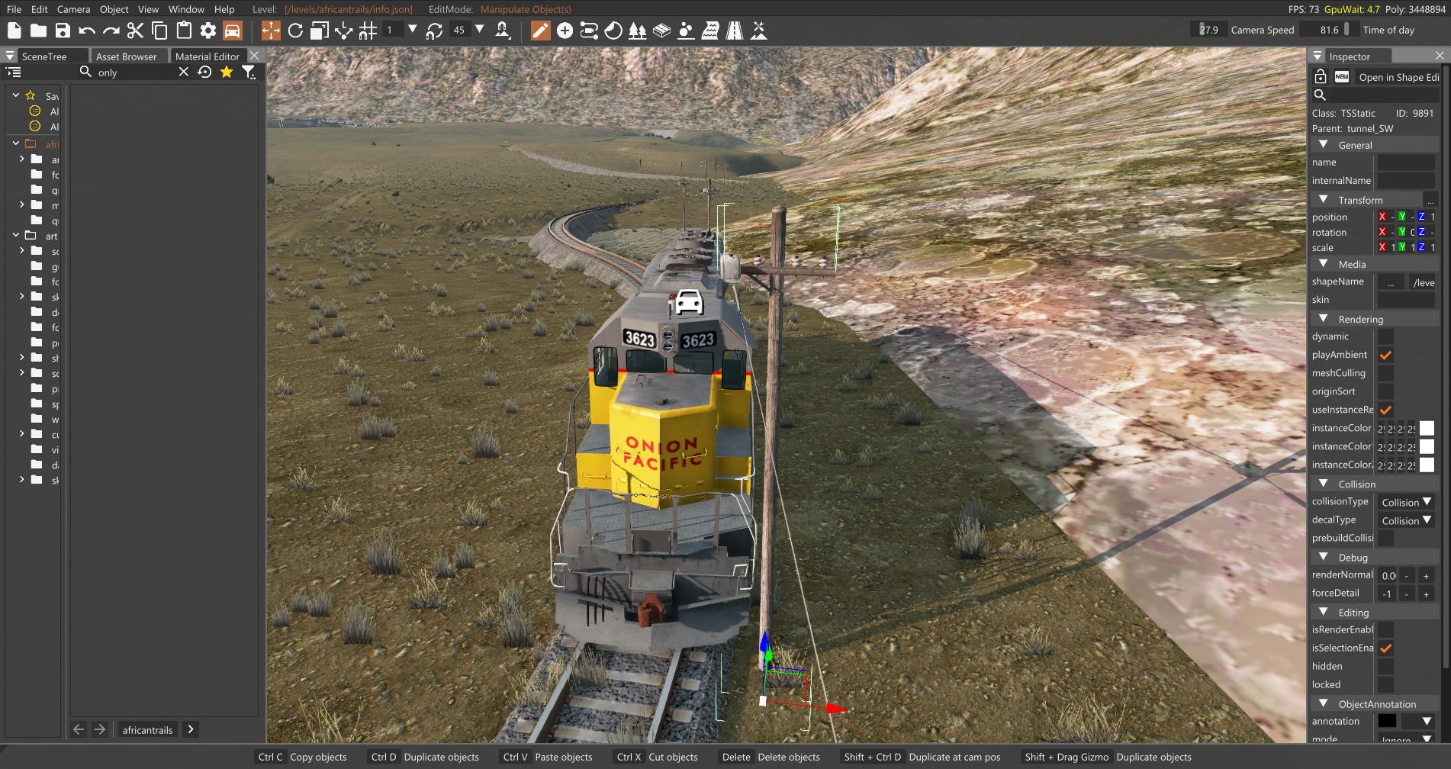Save the level with the floppy icon
Screen dimensions: 1451x769
(63, 31)
